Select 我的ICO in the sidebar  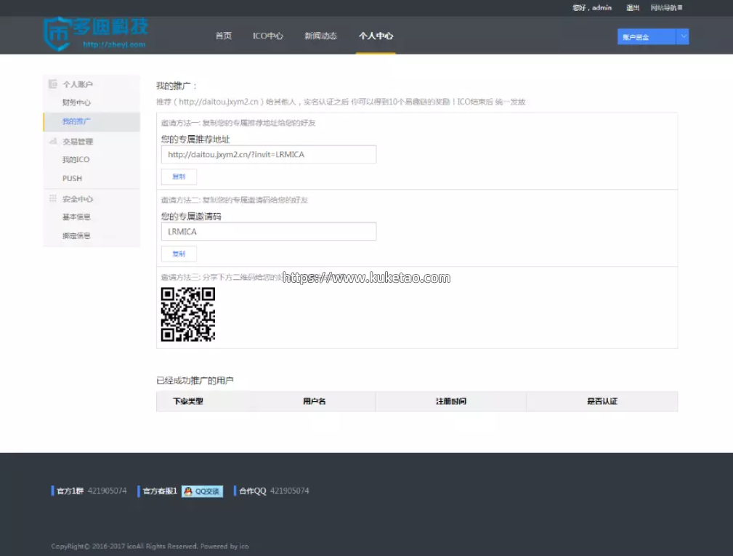point(76,160)
